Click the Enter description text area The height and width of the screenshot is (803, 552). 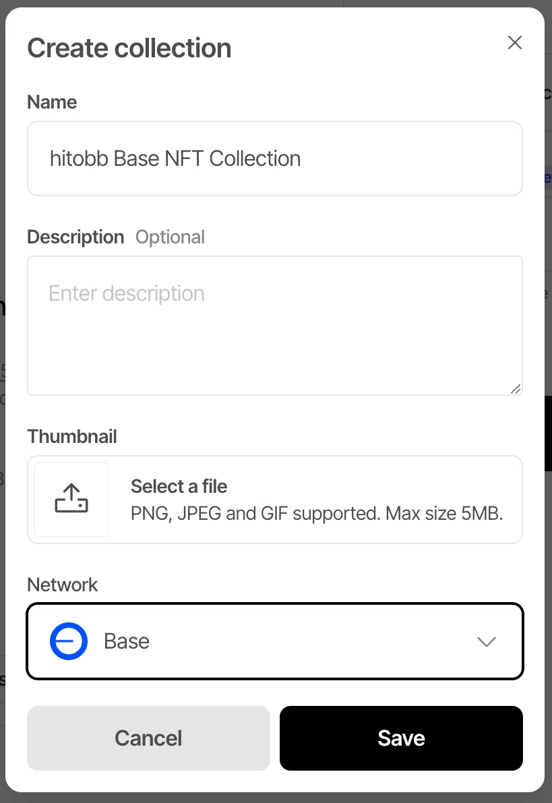[x=275, y=326]
